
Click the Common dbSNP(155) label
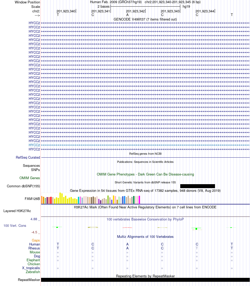point(23,186)
